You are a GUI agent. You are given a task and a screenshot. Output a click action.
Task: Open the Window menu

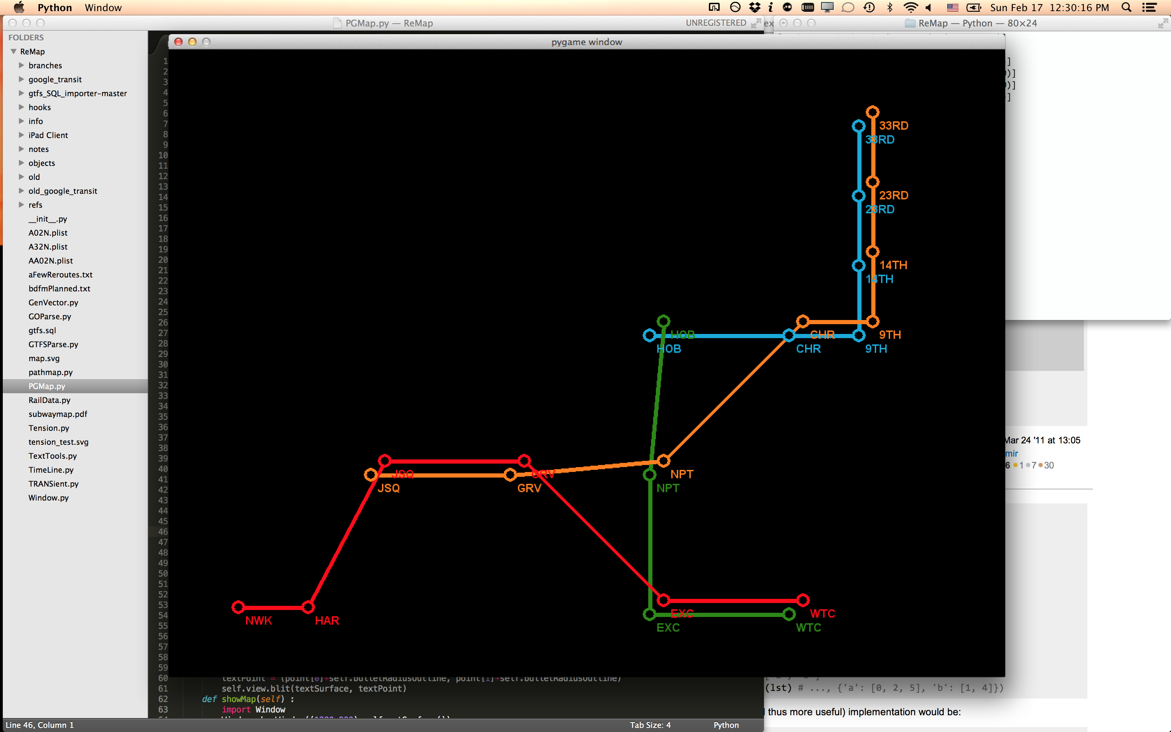(103, 7)
